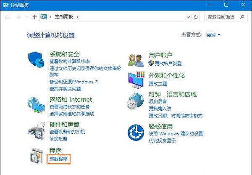
Task: Click the search magnifier icon
Action: click(242, 17)
